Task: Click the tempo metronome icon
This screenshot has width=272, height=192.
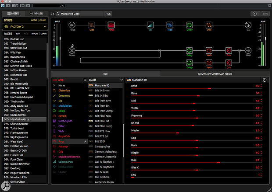Action: point(254,14)
